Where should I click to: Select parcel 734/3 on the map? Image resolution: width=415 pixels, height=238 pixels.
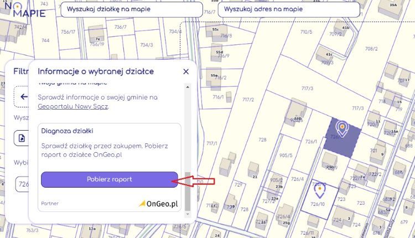(147, 45)
